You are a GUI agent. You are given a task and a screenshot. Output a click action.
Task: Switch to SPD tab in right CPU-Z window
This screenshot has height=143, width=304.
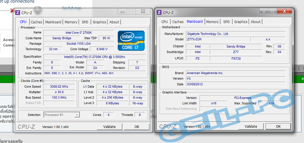click(226, 22)
